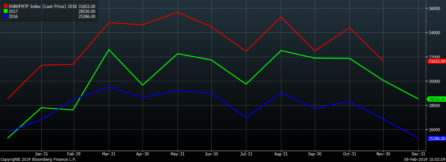Click the 2017 label in the legend

[x=13, y=11]
